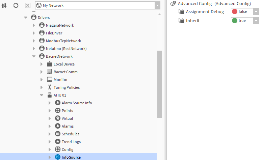Open the Inherit dropdown arrow
Screen dimensions: 262x160
coord(256,21)
